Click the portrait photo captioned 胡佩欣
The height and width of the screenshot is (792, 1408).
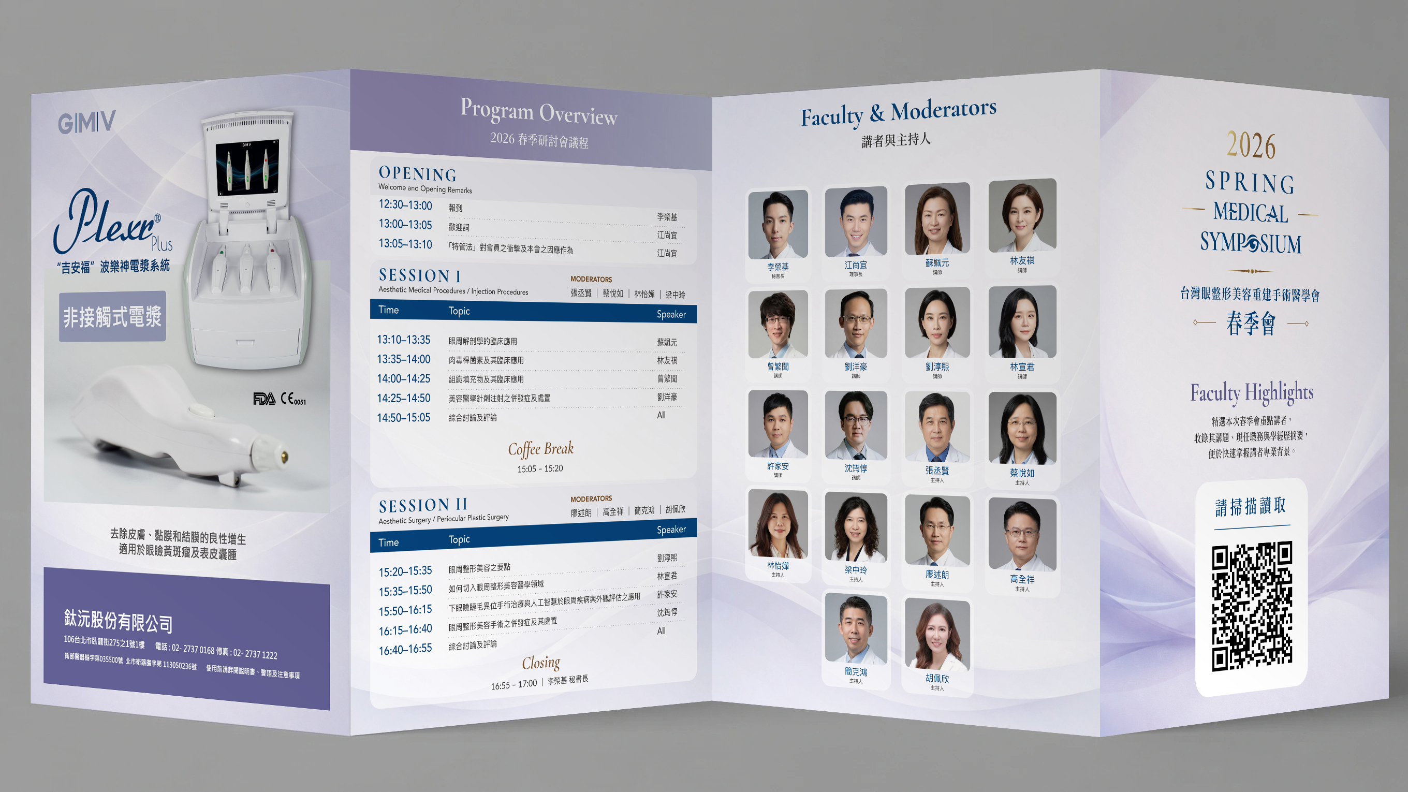coord(937,635)
